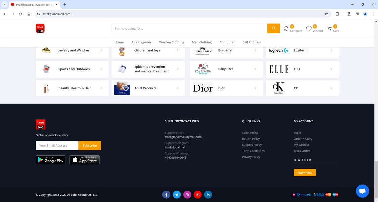Open the Wishlist heart icon
Image resolution: width=378 pixels, height=202 pixels.
coord(309,29)
